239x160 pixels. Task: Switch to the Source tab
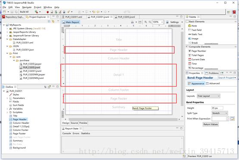(74, 123)
